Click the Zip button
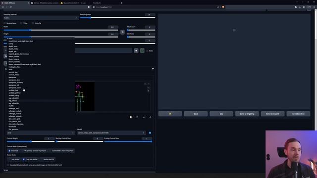 tap(221, 114)
